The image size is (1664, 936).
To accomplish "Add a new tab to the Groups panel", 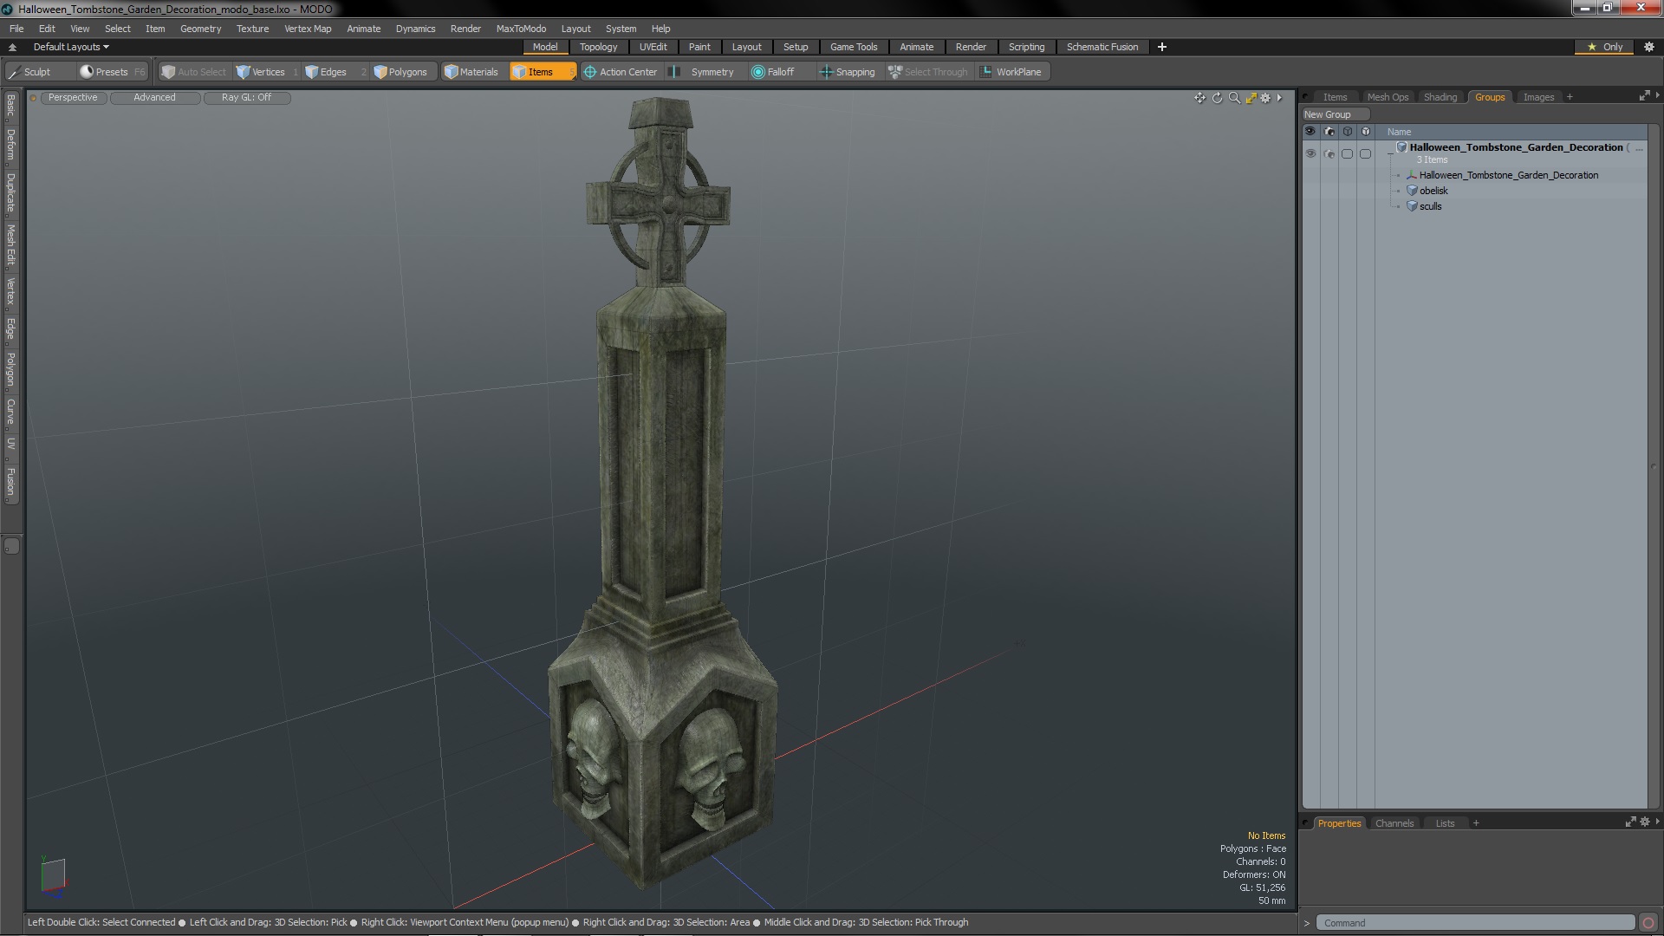I will click(1570, 97).
